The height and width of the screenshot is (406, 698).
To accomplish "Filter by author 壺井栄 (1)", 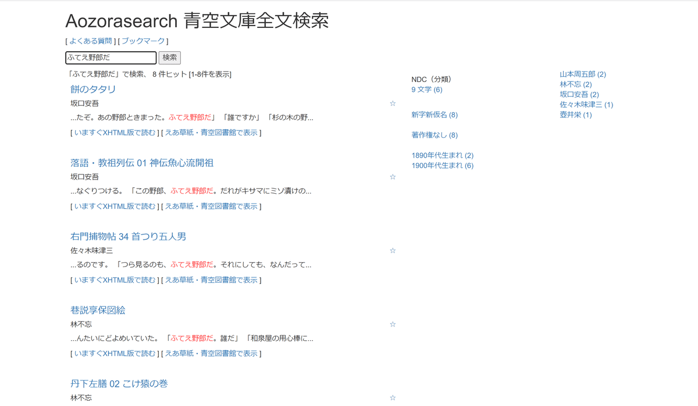I will click(x=576, y=115).
